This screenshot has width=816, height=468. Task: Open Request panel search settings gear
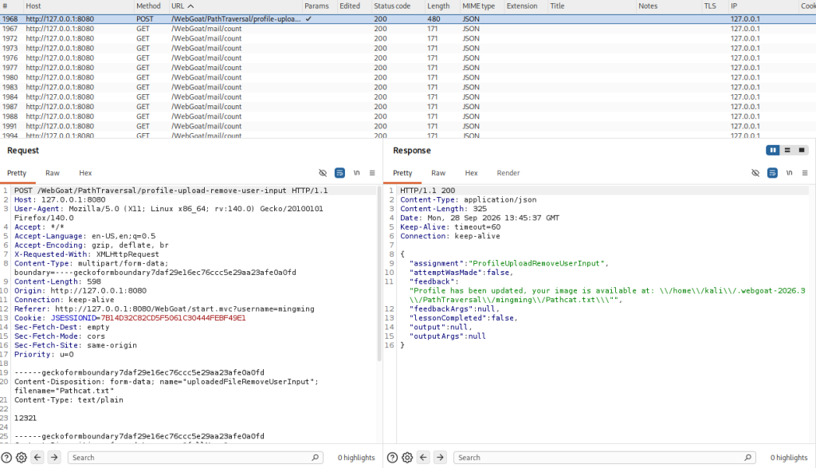pyautogui.click(x=22, y=458)
